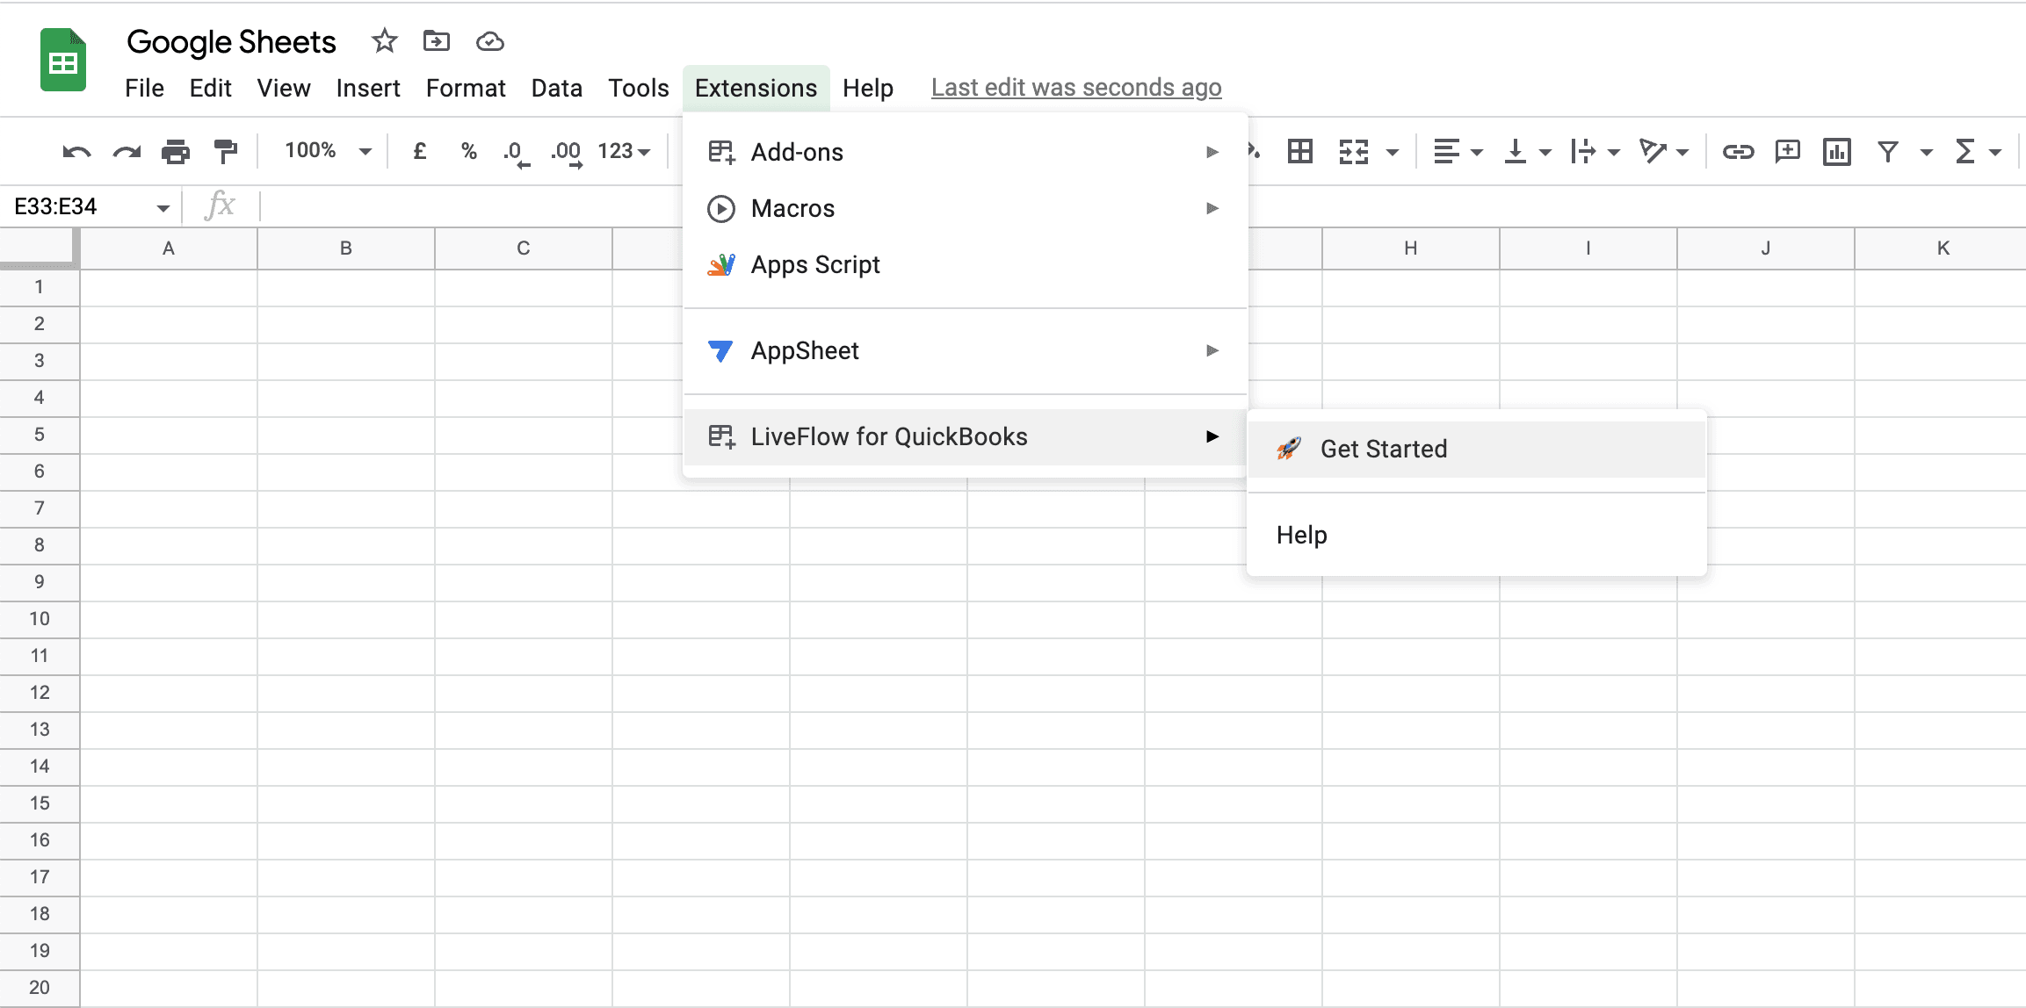Click the text wrapping icon
The image size is (2026, 1008).
pyautogui.click(x=1583, y=152)
